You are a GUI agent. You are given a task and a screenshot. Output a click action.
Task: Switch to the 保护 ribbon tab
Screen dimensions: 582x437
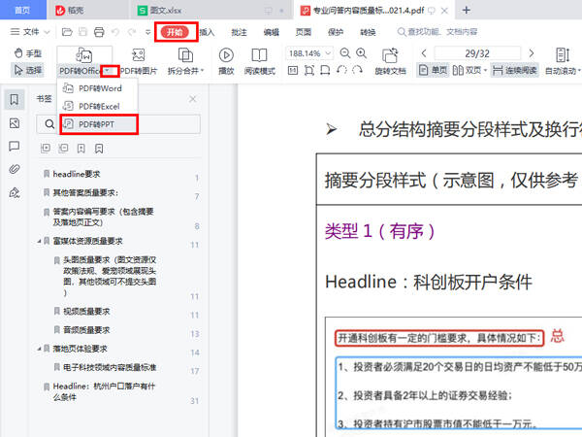pyautogui.click(x=336, y=32)
